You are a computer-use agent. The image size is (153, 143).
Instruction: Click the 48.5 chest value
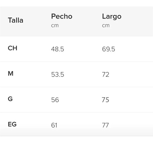coord(58,49)
